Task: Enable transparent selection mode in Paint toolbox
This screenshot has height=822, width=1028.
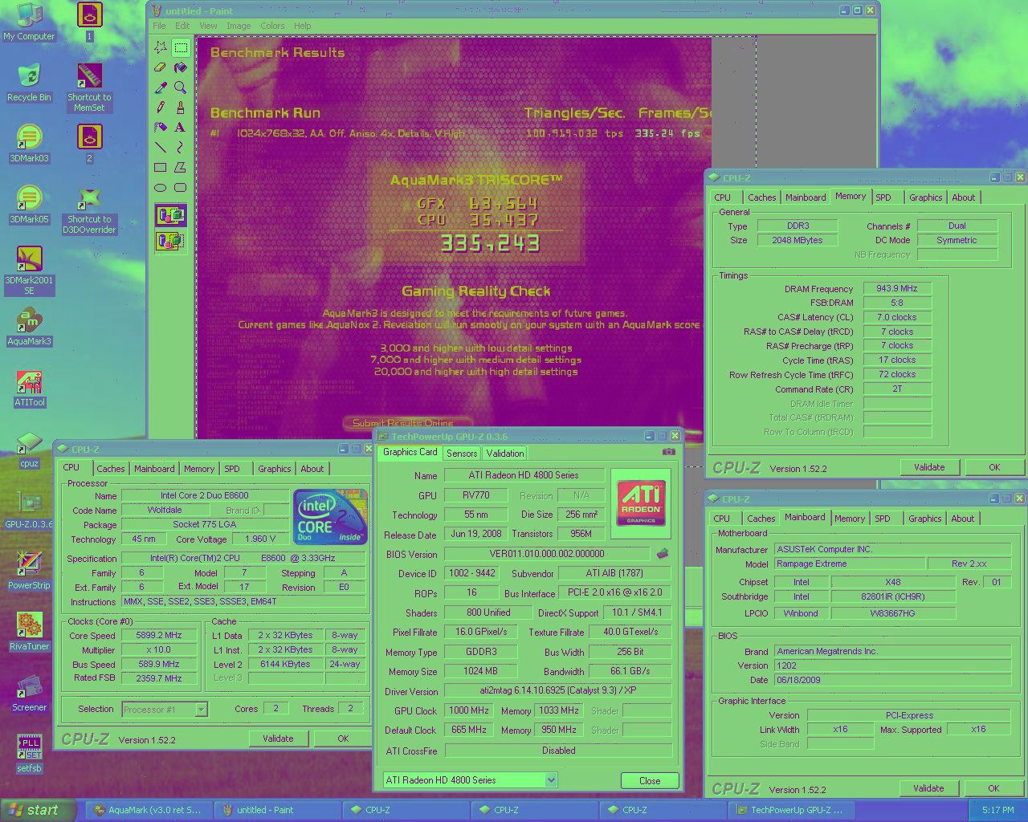Action: click(170, 240)
